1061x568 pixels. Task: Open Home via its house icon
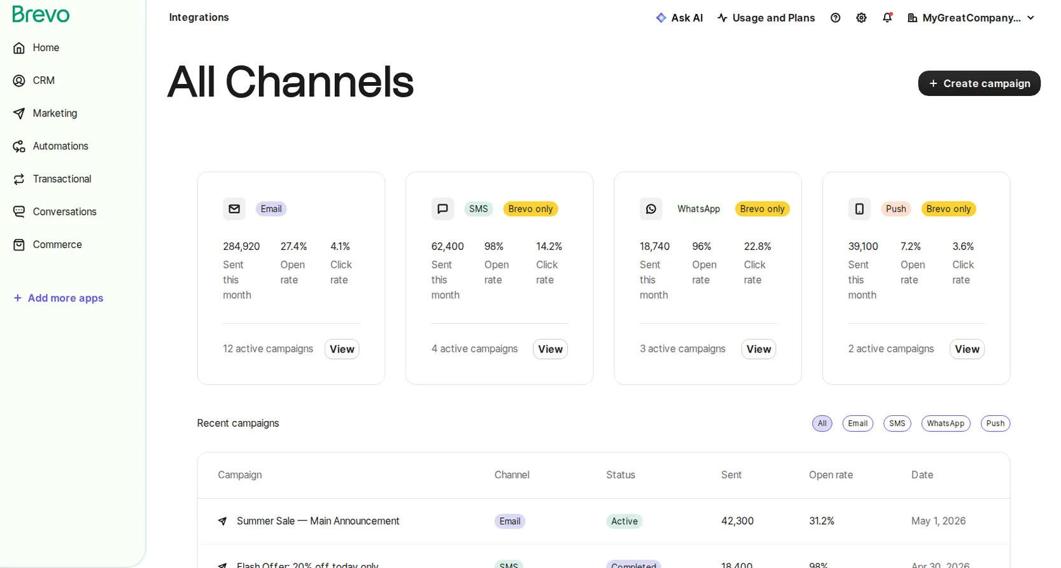[19, 48]
